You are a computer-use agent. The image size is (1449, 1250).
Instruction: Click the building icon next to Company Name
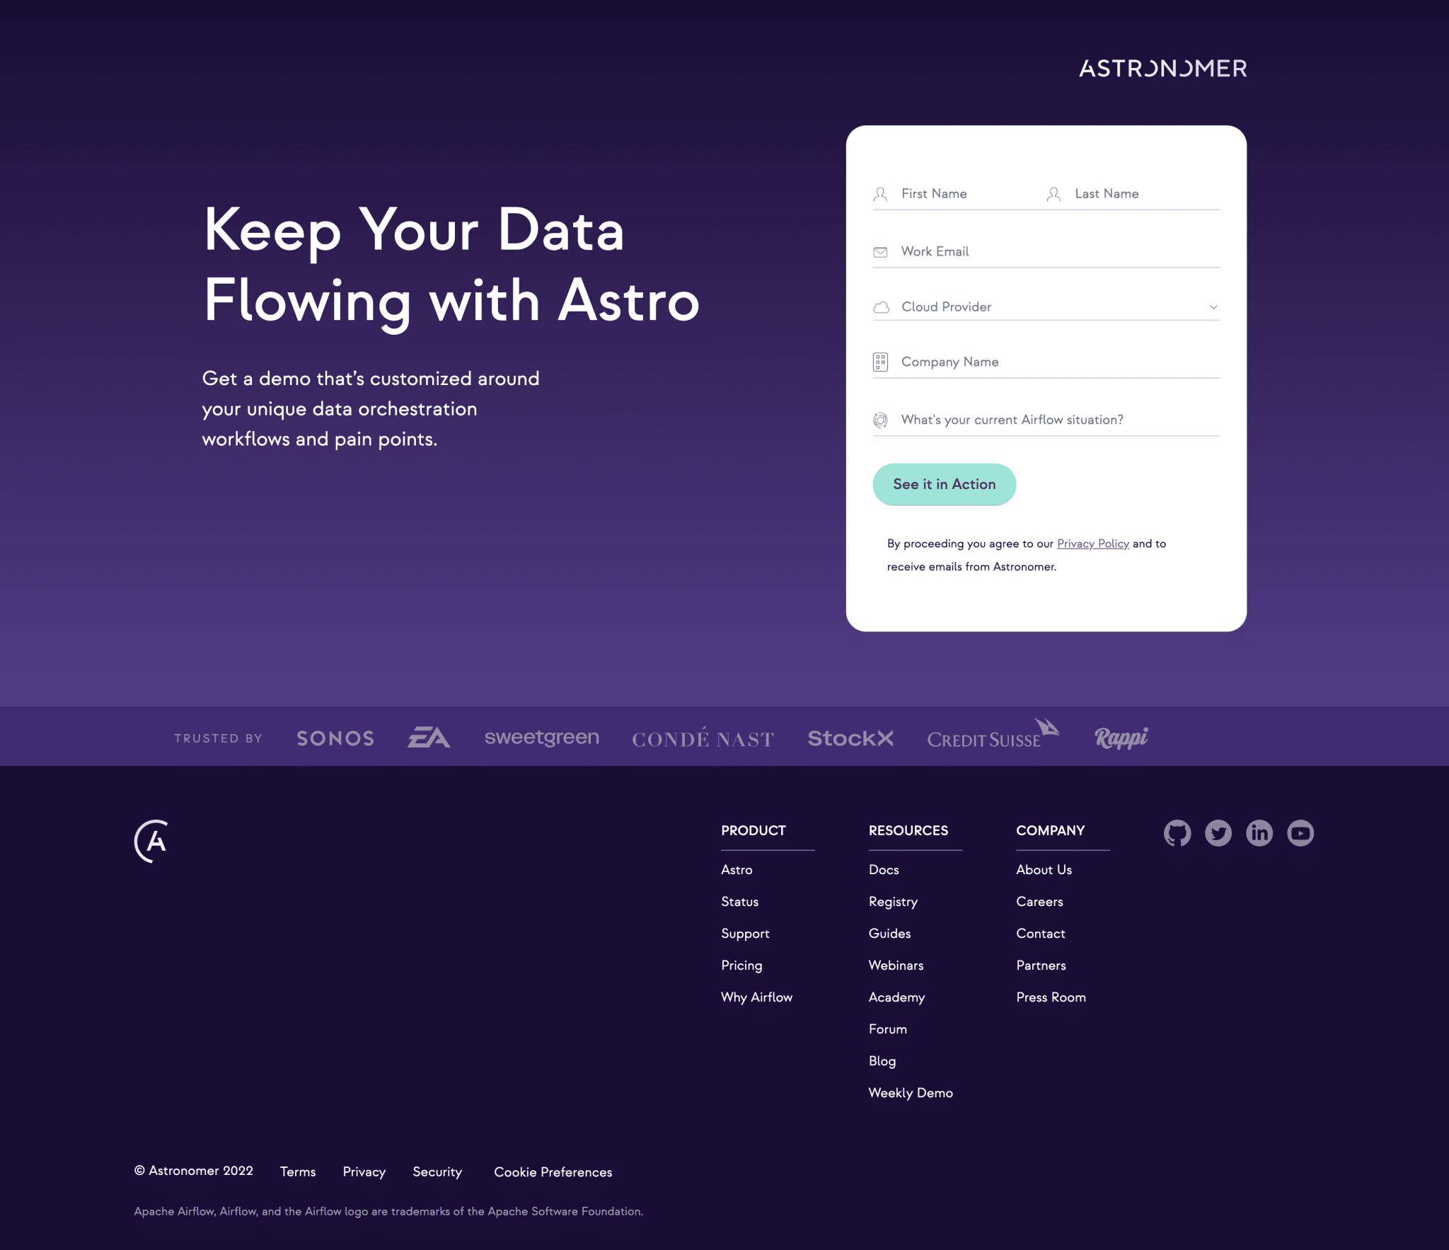point(881,361)
